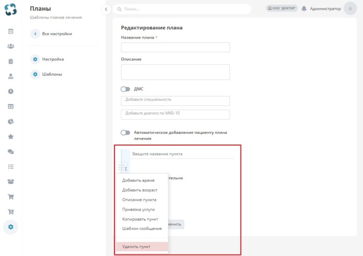Select Привязка услуги menu item
The image size is (363, 256).
click(x=142, y=210)
